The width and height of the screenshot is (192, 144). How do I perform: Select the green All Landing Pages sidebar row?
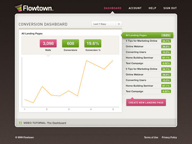click(147, 35)
